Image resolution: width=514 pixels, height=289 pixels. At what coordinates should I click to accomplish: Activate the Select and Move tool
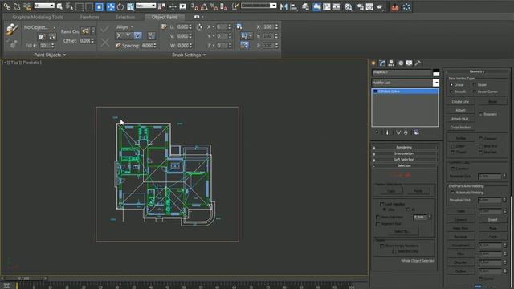click(x=111, y=6)
